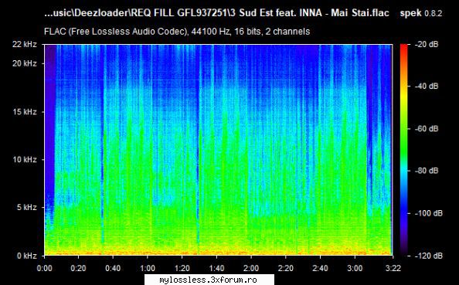Click the dB color gradient scale bar
Screen dimensions: 459x285
coord(404,150)
